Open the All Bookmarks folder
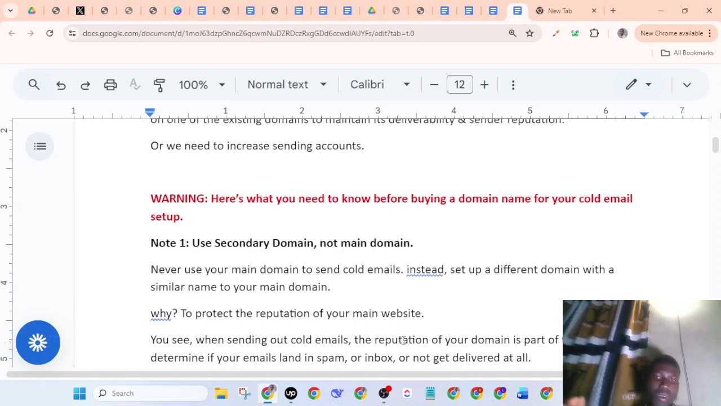 [687, 52]
